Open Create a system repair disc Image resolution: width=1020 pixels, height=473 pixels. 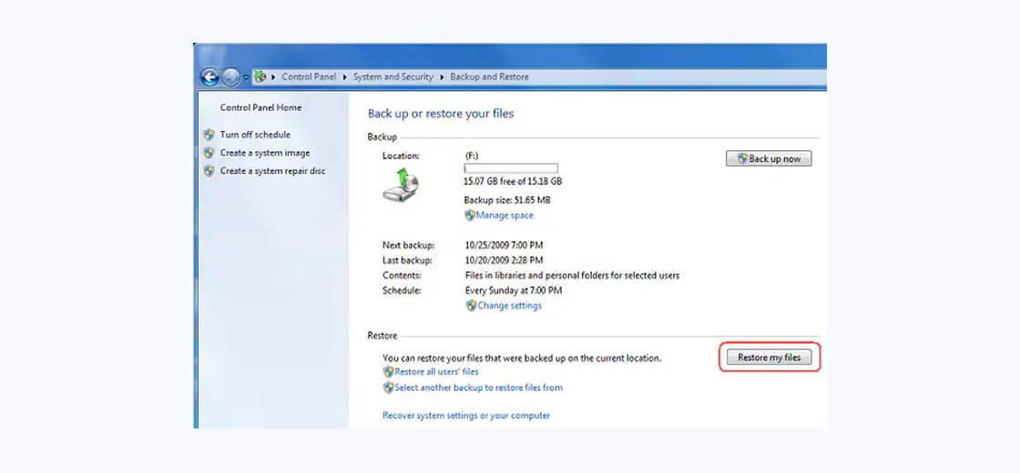coord(272,171)
